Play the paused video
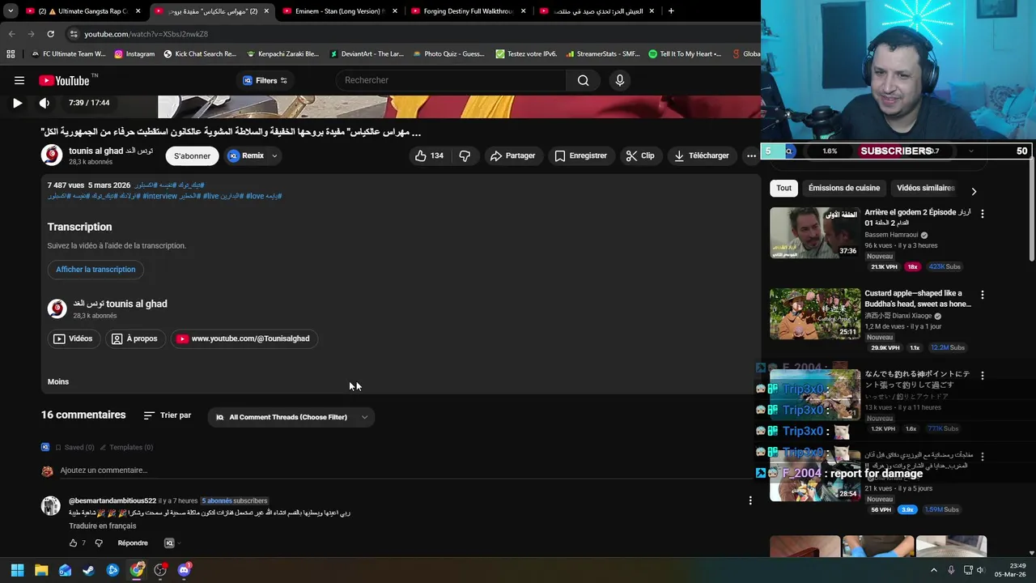Screen dimensions: 1036x583 click(x=17, y=103)
